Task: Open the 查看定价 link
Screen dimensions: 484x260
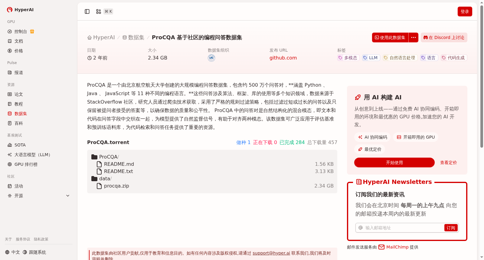Action: 448,162
